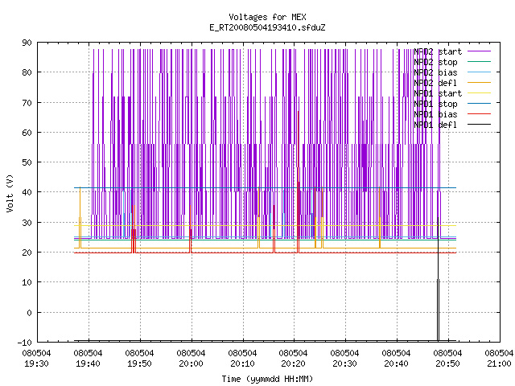Click the dark blue NPD1 stop legend line

(x=480, y=104)
